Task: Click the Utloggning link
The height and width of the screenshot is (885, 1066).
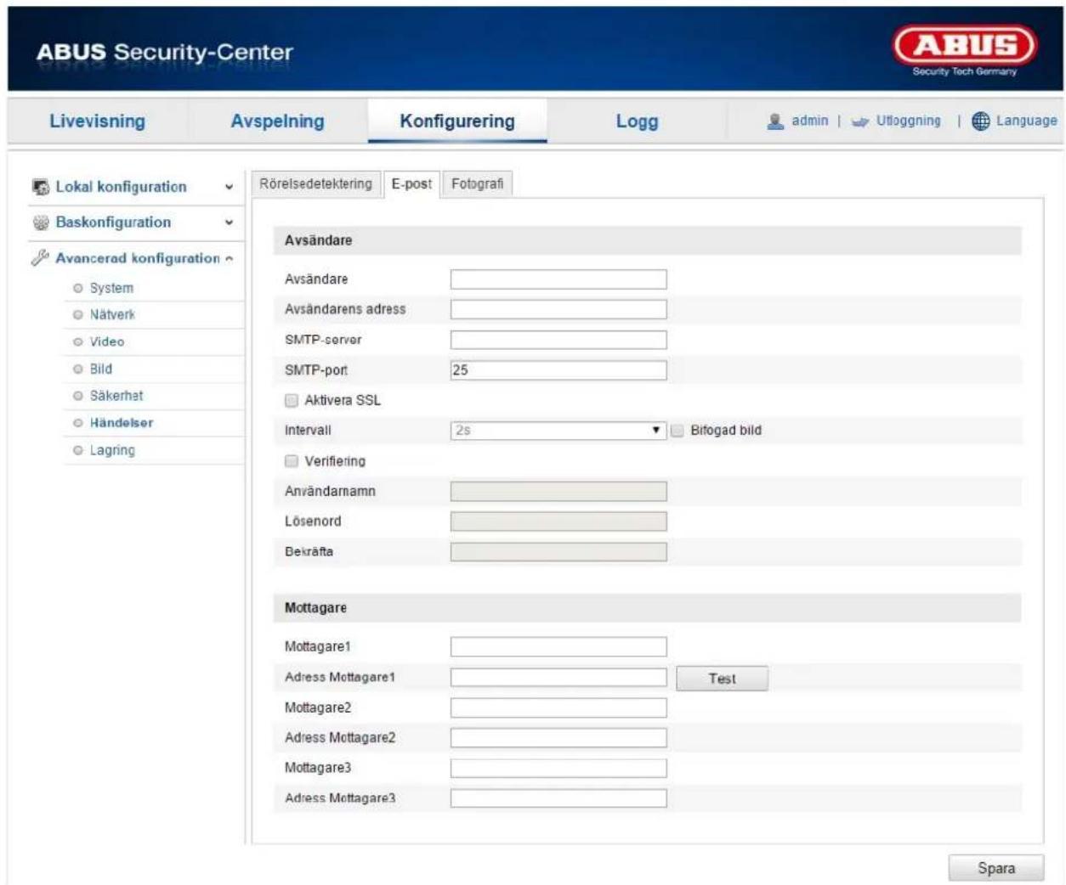Action: (908, 121)
